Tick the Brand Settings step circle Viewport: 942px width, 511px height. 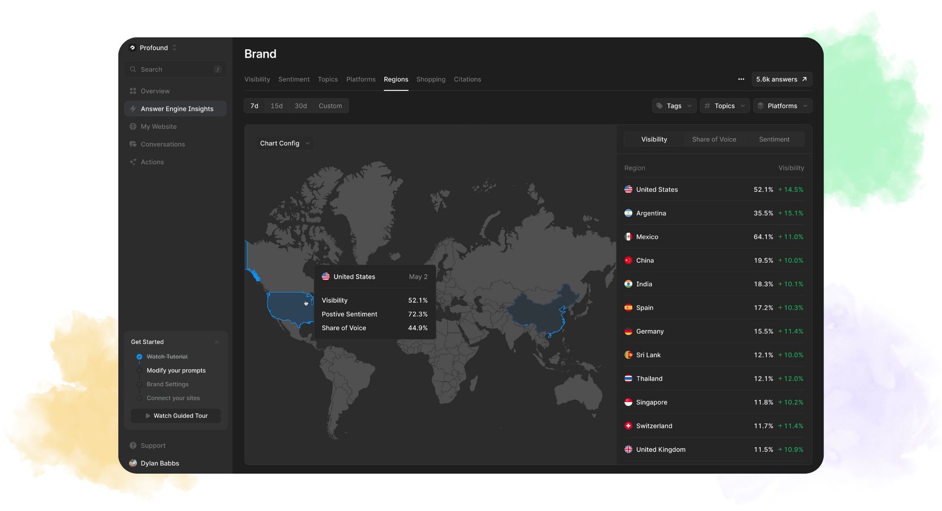[139, 384]
